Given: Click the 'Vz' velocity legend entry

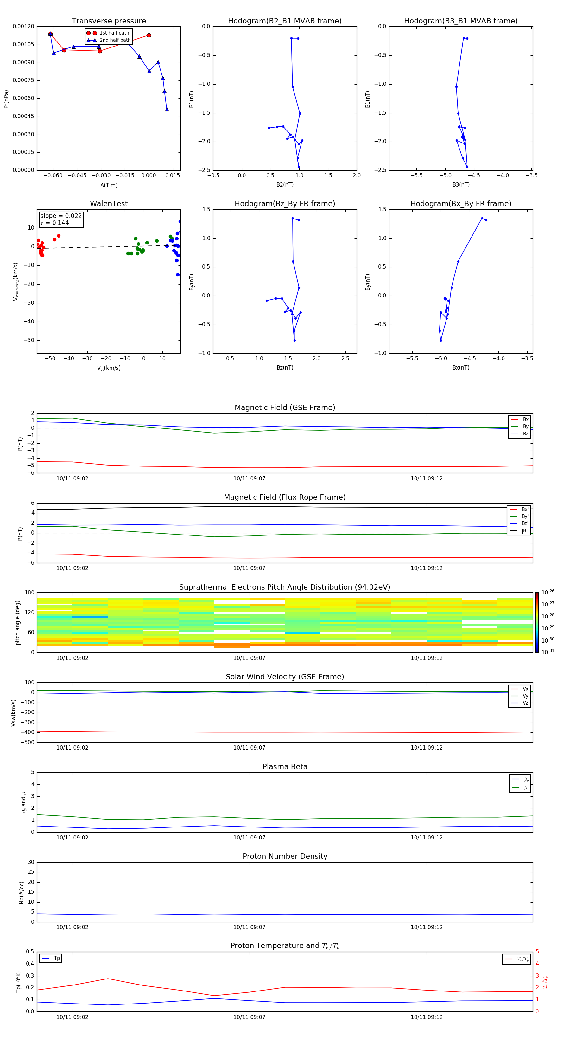Looking at the screenshot, I should [x=520, y=703].
